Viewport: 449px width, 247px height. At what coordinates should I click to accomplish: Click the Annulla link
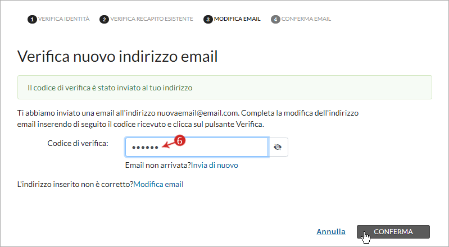pyautogui.click(x=331, y=231)
